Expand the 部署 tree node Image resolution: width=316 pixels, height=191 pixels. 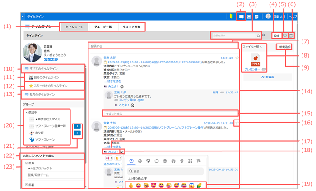(26, 184)
